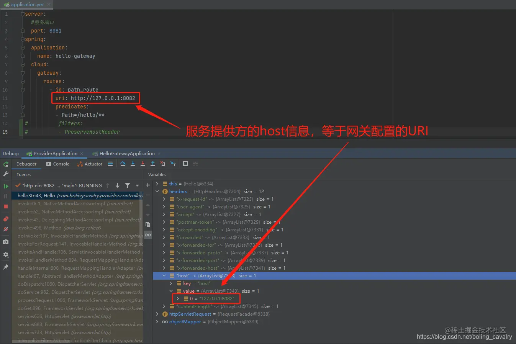Switch to the Actuator tab
Image resolution: width=516 pixels, height=344 pixels.
pyautogui.click(x=90, y=164)
